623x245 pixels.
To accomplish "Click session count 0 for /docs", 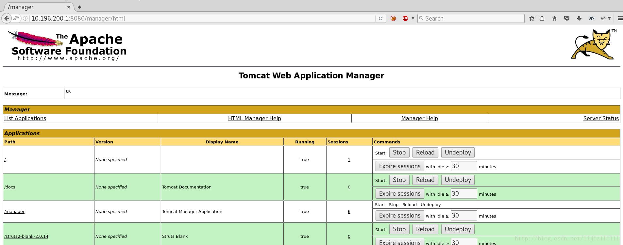I will pos(349,187).
